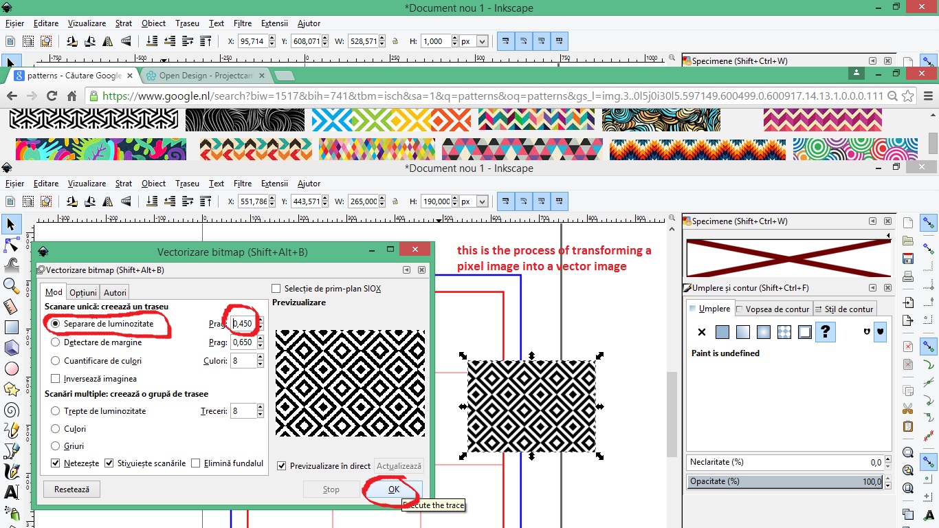Image resolution: width=939 pixels, height=528 pixels.
Task: Open Stil de contur tab
Action: point(844,309)
